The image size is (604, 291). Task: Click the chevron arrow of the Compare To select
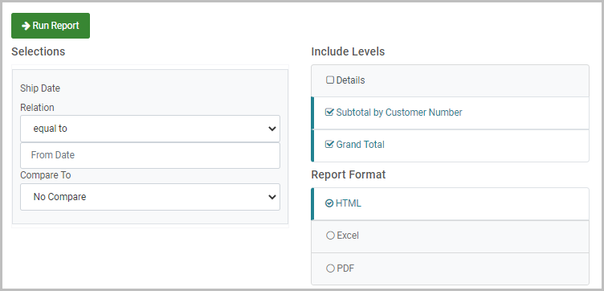(x=272, y=197)
